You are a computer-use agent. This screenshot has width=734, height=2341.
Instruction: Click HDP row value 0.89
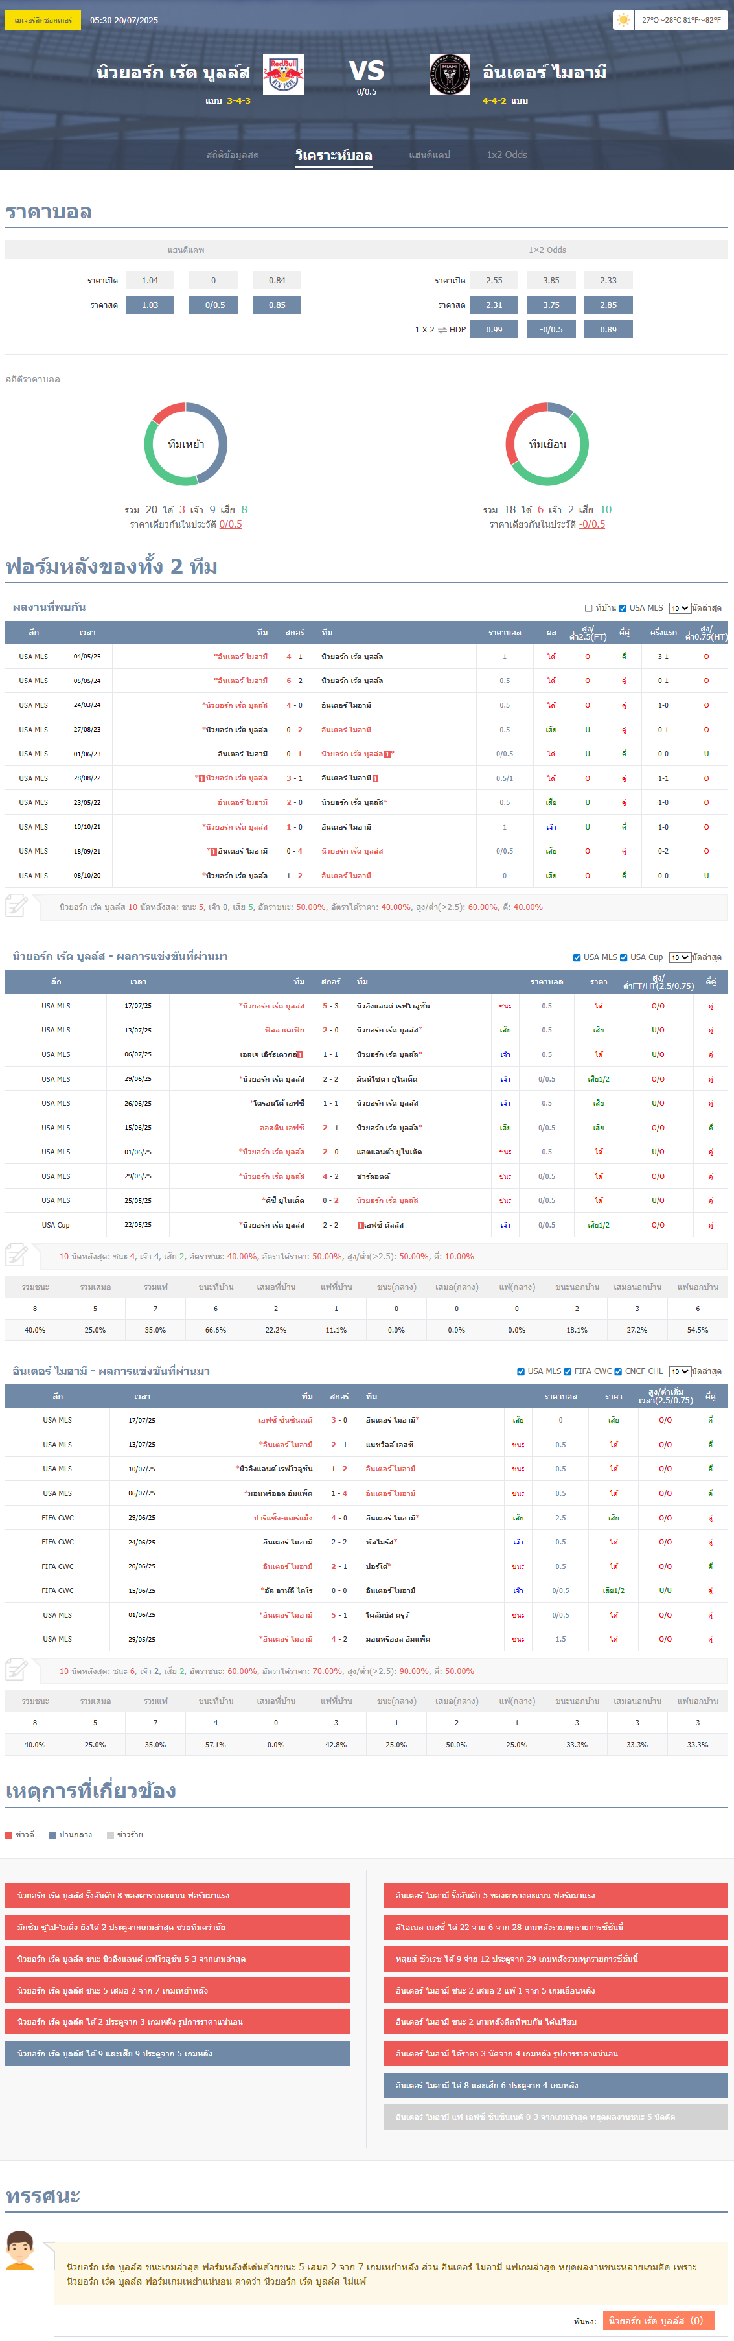tap(608, 330)
